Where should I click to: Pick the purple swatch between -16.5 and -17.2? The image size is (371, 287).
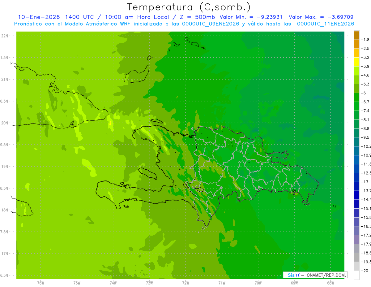[x=356, y=231]
